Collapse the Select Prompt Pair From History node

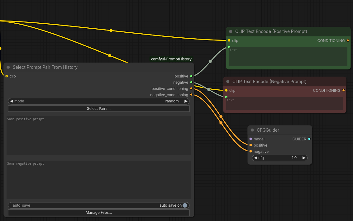[8, 67]
